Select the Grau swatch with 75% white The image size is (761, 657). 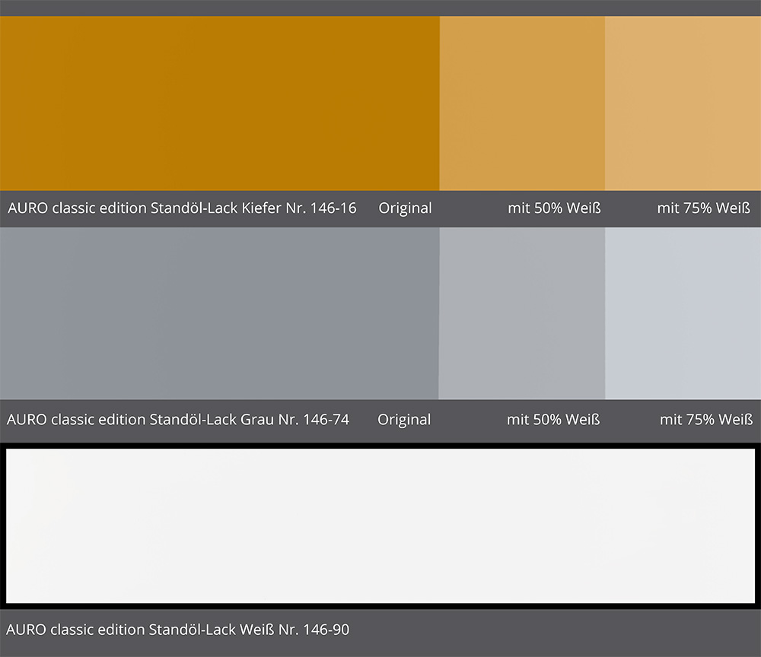click(x=683, y=313)
